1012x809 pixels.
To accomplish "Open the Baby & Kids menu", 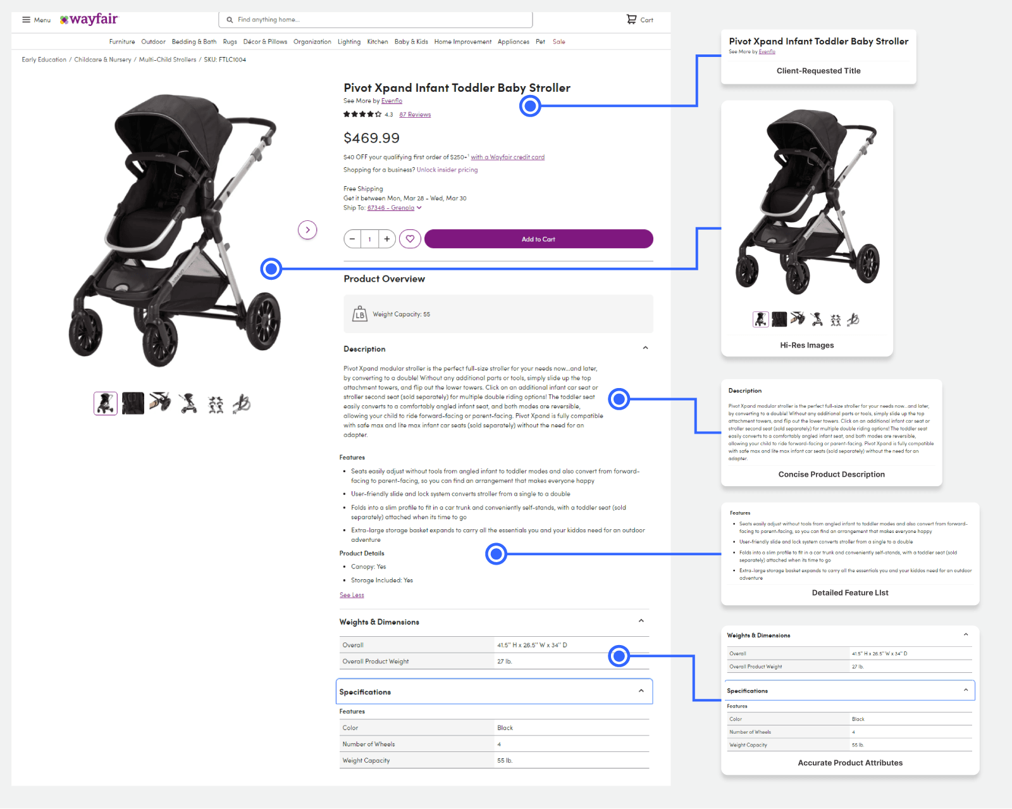I will (411, 42).
